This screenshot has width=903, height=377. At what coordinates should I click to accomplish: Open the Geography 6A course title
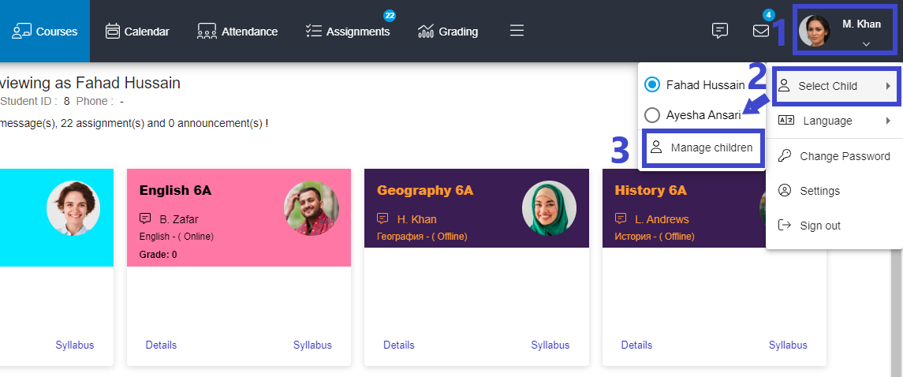point(424,191)
